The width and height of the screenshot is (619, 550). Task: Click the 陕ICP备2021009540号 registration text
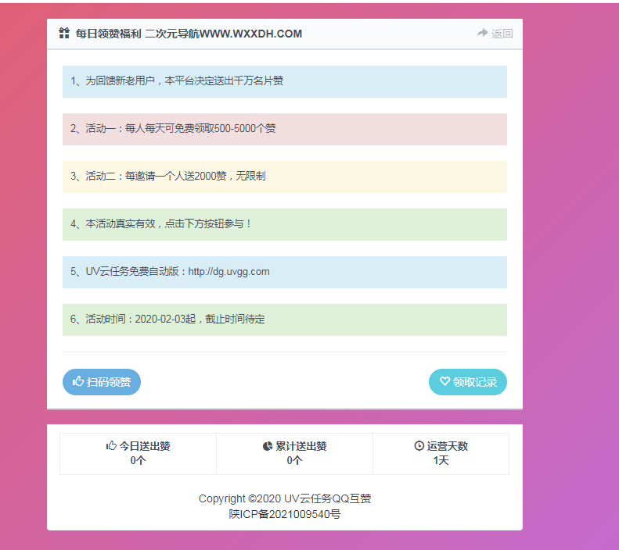point(284,514)
